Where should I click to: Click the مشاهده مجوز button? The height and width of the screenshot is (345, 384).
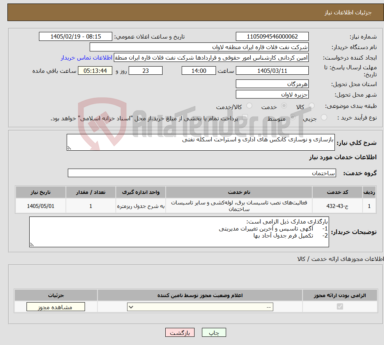[x=56, y=307]
